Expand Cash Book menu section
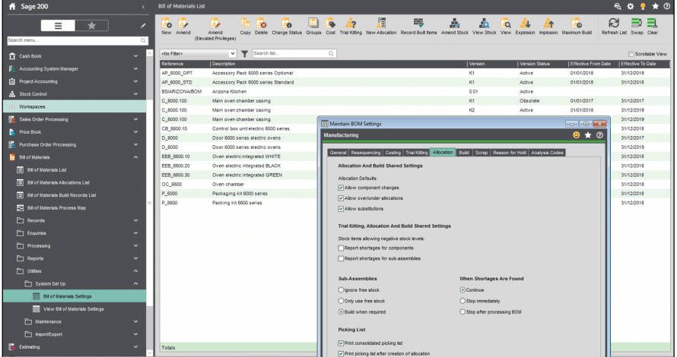 pyautogui.click(x=135, y=56)
